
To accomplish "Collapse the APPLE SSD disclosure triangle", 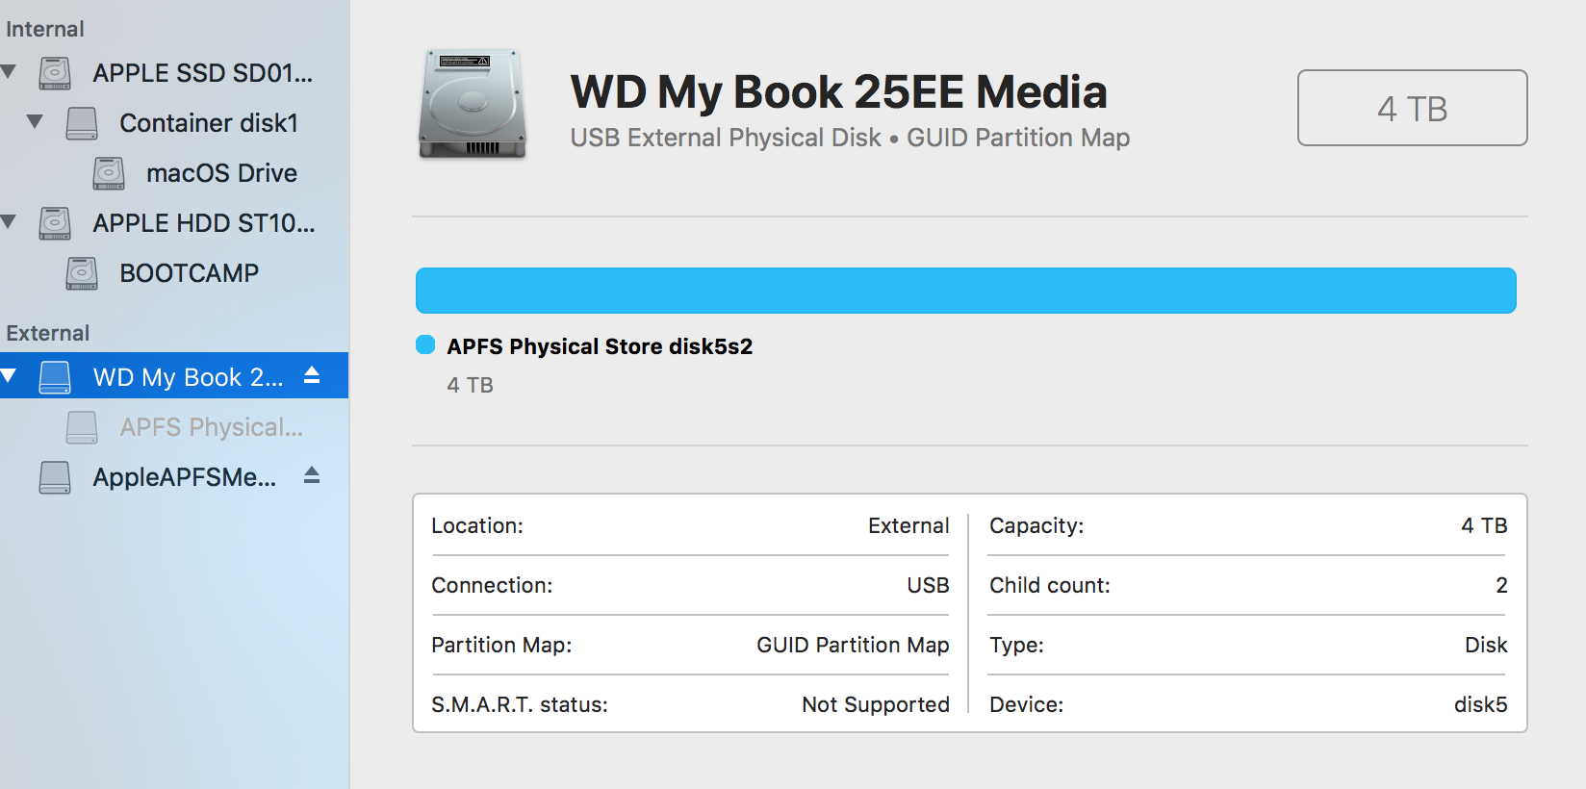I will (9, 72).
